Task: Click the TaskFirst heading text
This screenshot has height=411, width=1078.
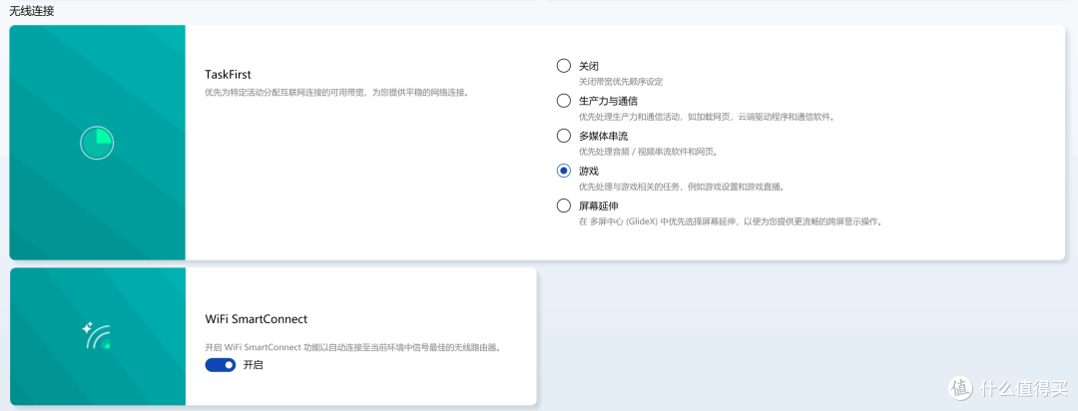Action: tap(228, 74)
